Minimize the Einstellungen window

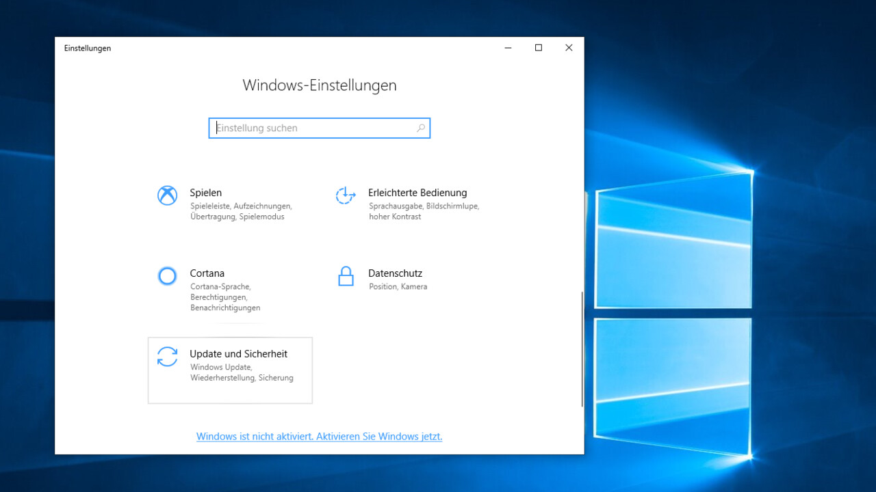[508, 48]
